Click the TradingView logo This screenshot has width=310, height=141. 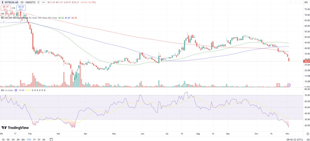coord(15,127)
